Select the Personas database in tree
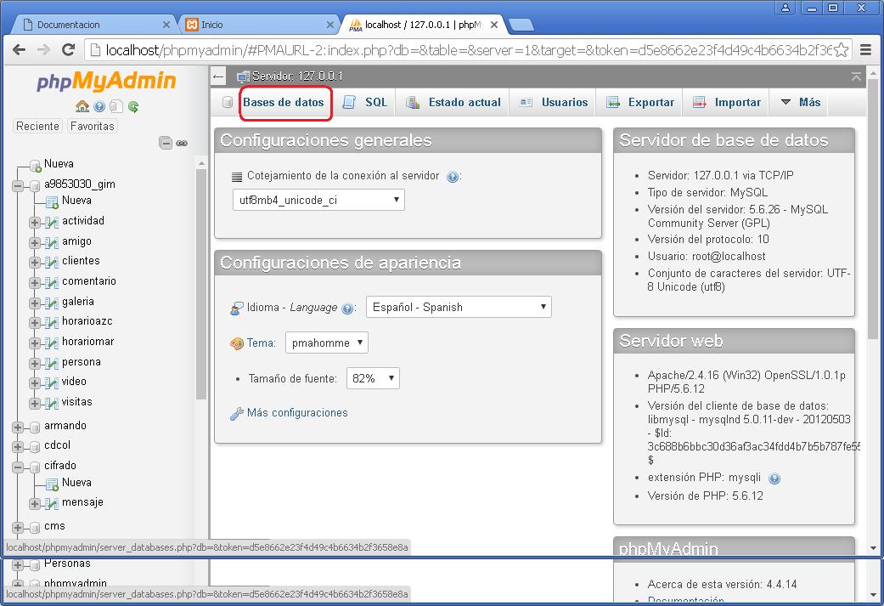The height and width of the screenshot is (606, 884). 67,564
